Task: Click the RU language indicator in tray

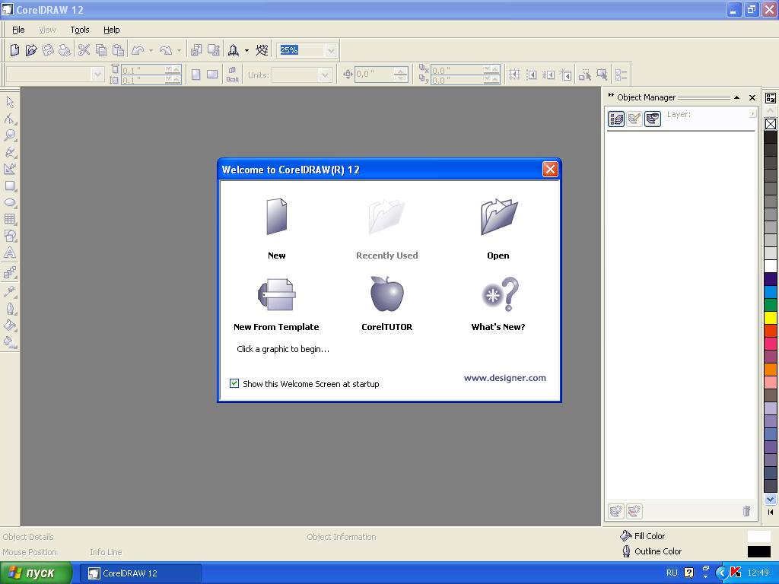Action: [x=672, y=573]
